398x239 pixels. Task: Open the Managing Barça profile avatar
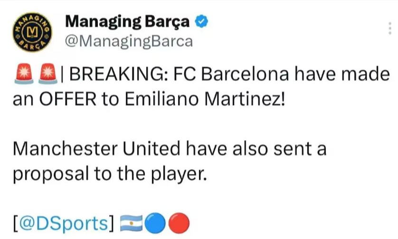(x=32, y=32)
